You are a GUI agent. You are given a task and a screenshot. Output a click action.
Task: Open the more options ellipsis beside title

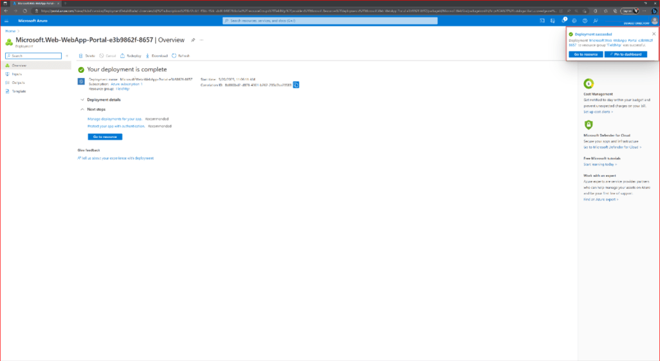pyautogui.click(x=202, y=40)
